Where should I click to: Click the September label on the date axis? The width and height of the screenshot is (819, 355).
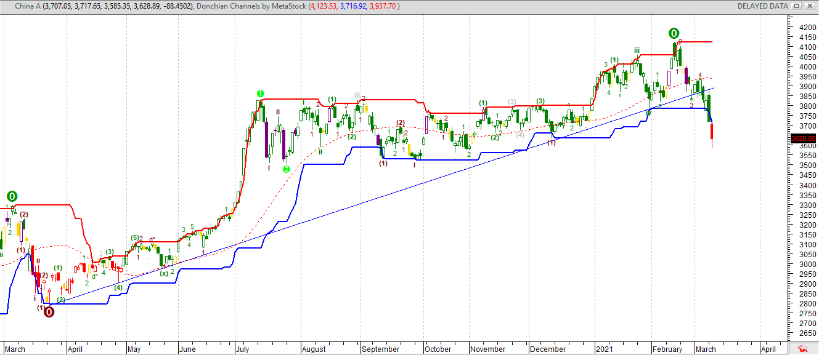[380, 349]
